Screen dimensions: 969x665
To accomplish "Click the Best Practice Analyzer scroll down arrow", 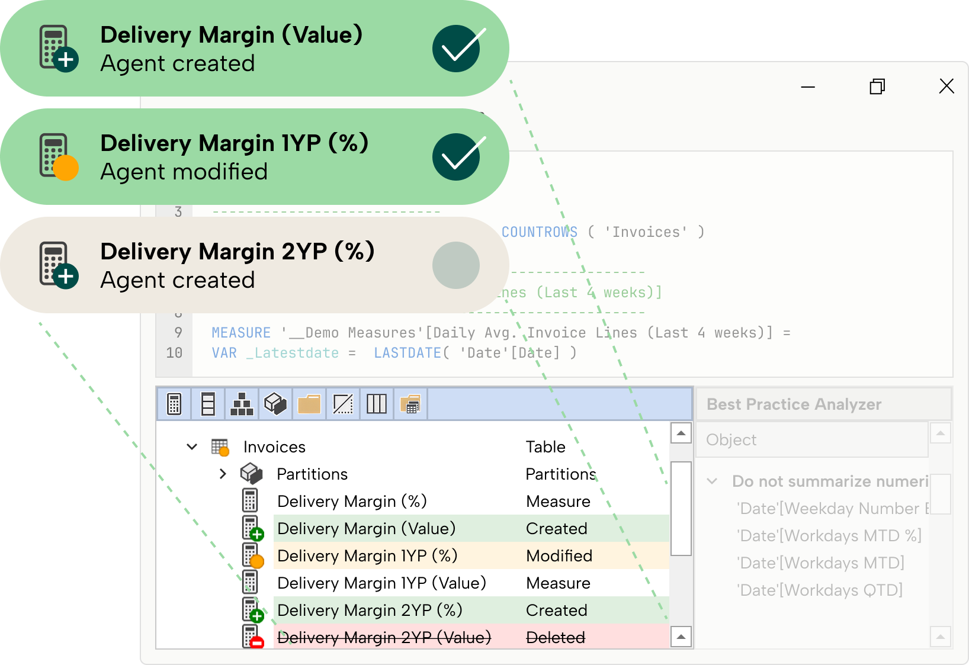I will pos(941,637).
